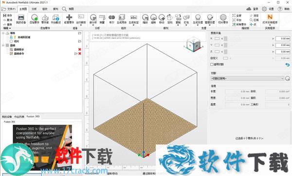This screenshot has width=292, height=176.
Task: Toggle the lightbulb visibility on Non-build area
Action: click(15, 37)
